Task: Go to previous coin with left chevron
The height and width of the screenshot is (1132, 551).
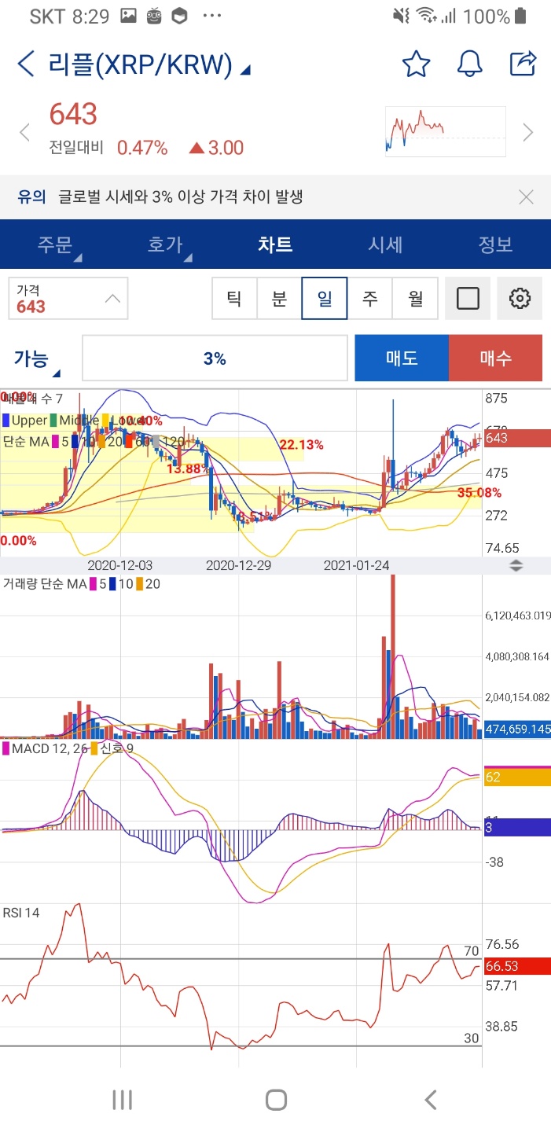Action: coord(24,132)
